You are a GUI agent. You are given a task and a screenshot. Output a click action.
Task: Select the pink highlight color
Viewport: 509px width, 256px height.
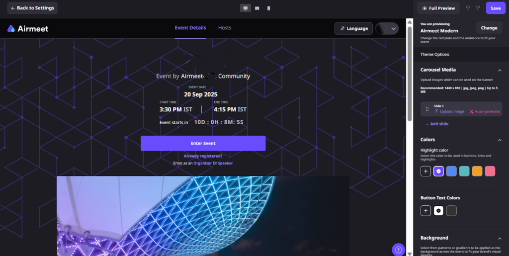coord(490,171)
